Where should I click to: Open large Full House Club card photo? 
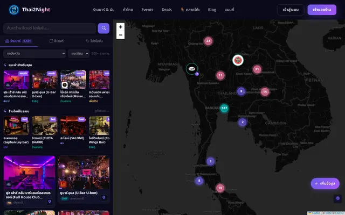click(x=29, y=173)
